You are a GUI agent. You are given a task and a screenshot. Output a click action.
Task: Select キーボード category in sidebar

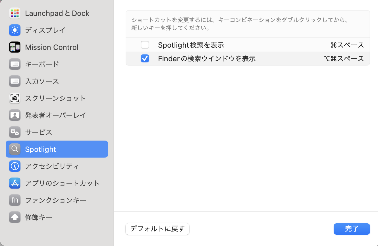tap(57, 64)
